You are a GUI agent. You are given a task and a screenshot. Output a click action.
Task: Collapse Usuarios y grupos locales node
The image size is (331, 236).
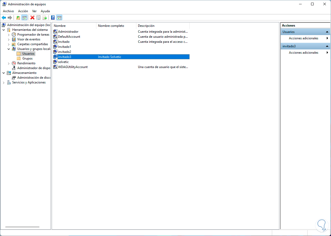coord(9,49)
